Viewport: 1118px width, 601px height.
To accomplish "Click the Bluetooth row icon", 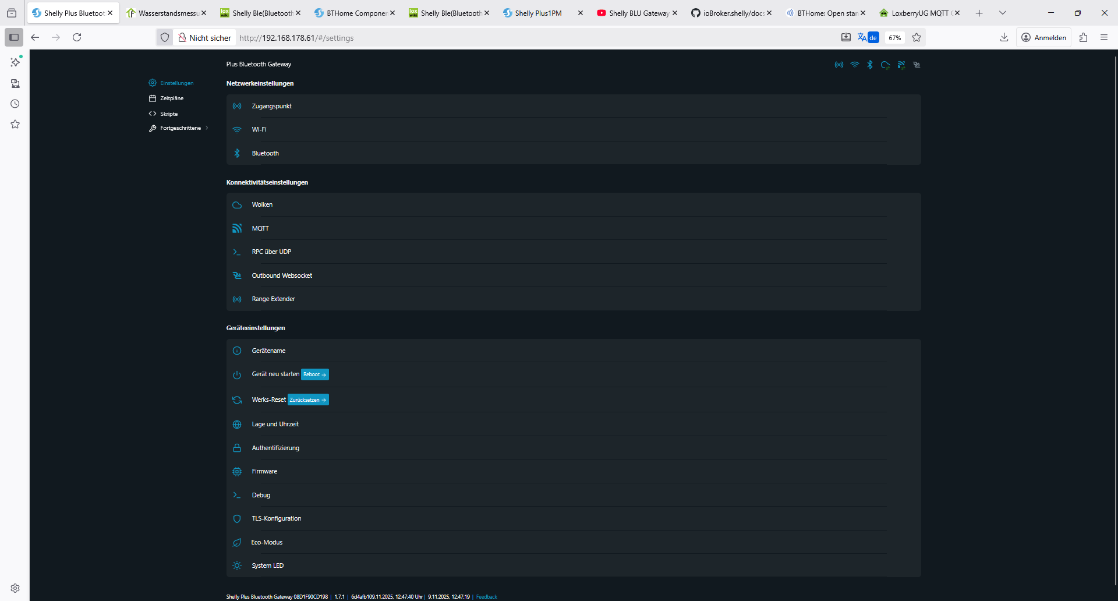I will pyautogui.click(x=237, y=153).
